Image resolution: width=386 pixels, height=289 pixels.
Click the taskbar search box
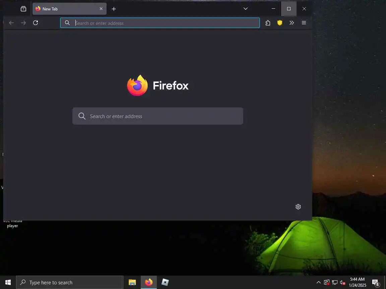pyautogui.click(x=70, y=282)
